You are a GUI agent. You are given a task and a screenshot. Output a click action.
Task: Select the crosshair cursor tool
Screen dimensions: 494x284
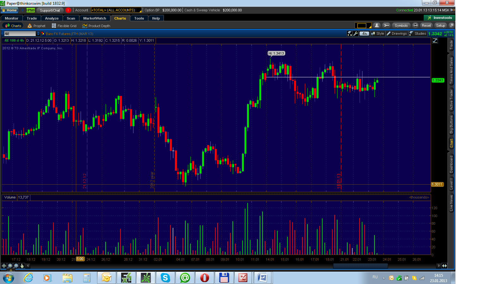pos(4,266)
